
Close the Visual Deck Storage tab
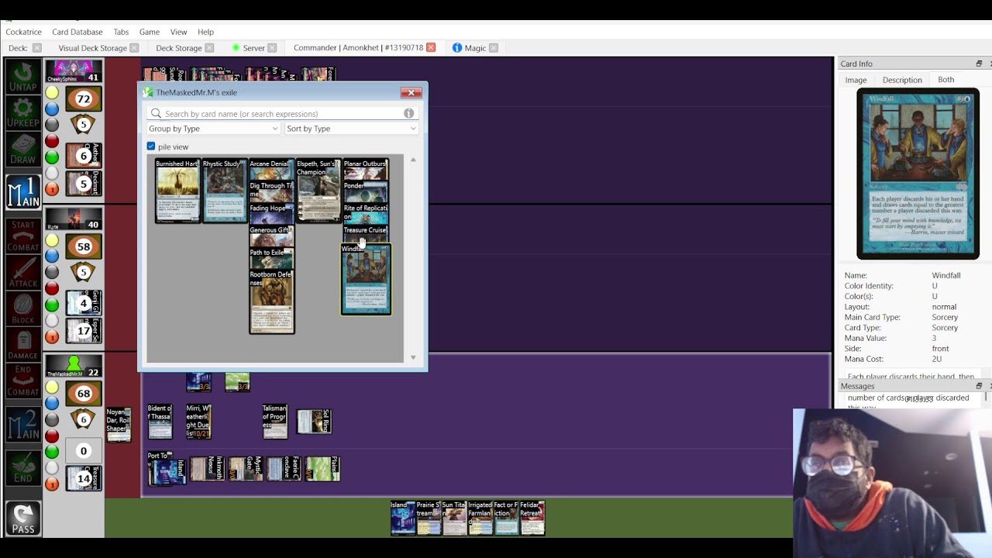point(134,48)
